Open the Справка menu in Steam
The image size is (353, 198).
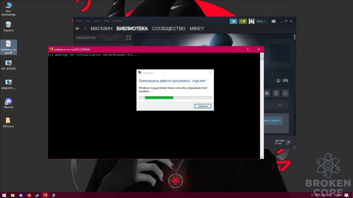(x=117, y=21)
